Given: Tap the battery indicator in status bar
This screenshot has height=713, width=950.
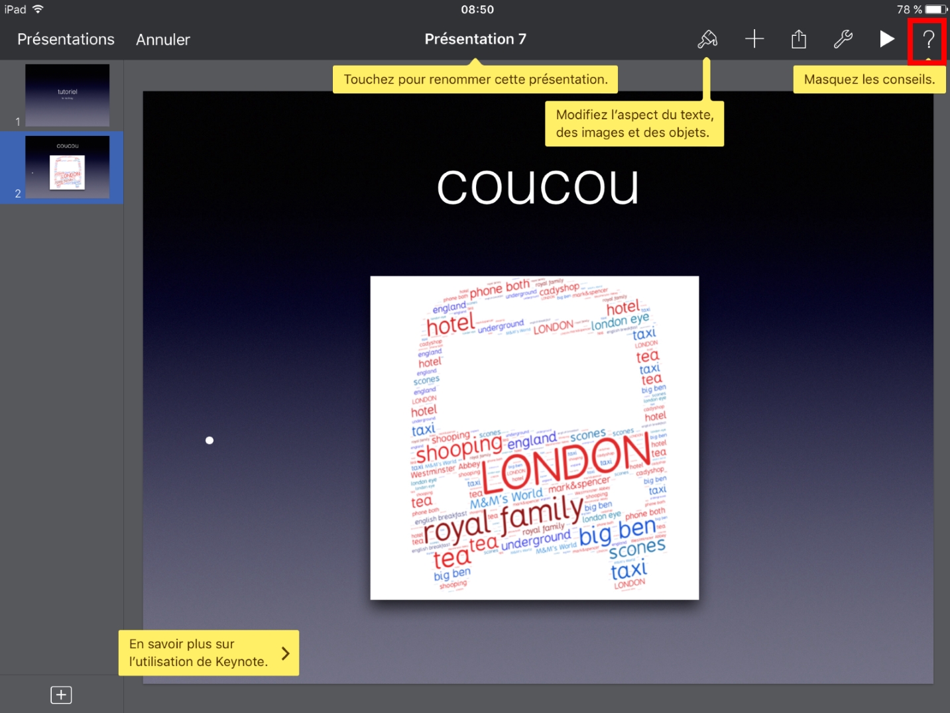Looking at the screenshot, I should click(935, 9).
